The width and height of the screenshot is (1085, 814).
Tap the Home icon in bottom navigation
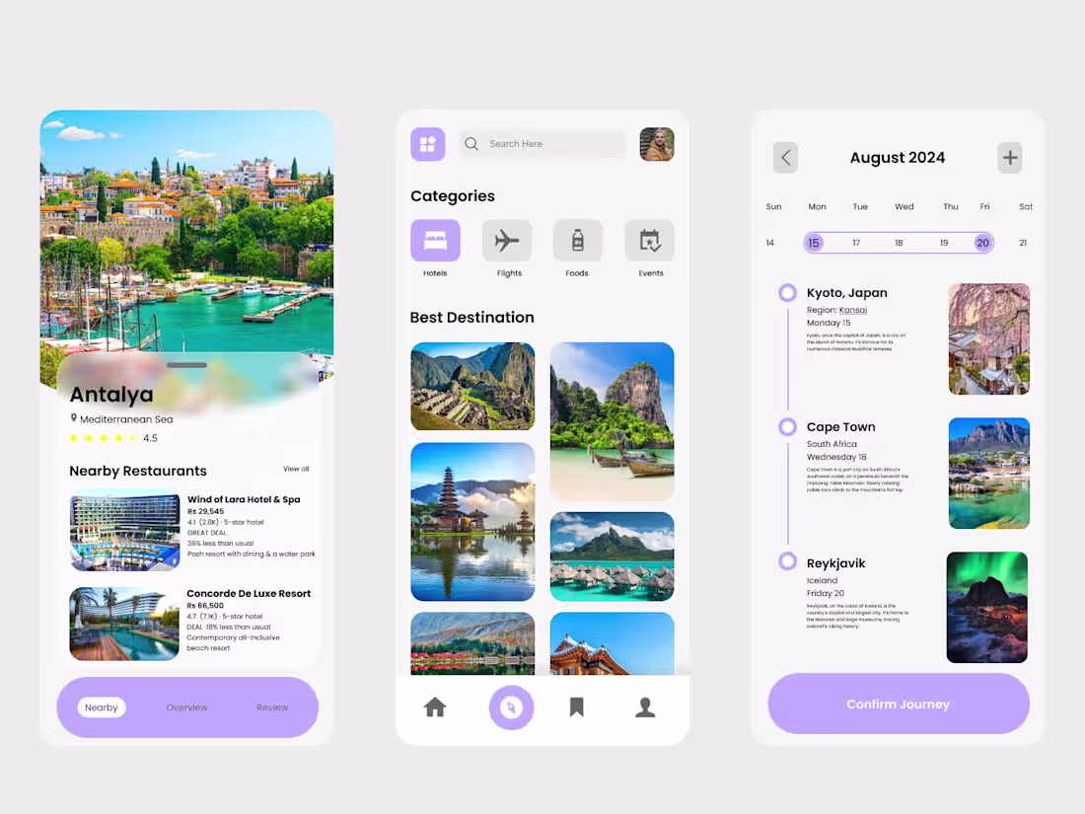[435, 706]
